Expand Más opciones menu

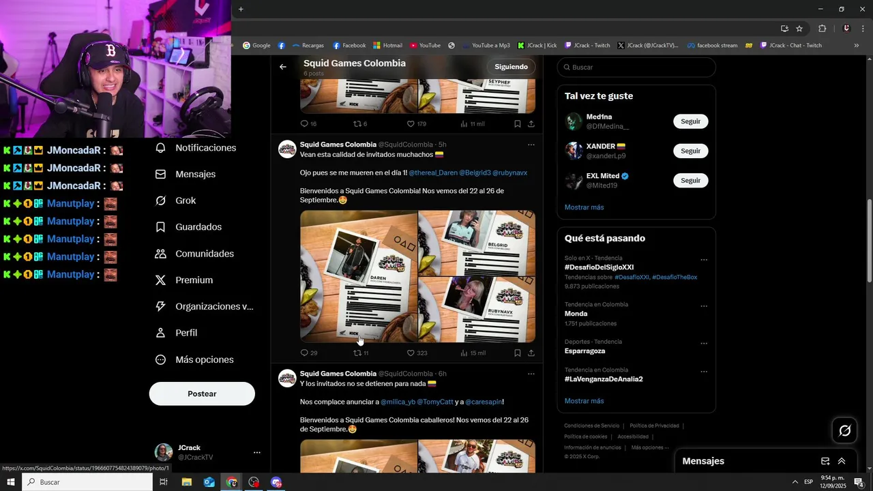point(194,359)
